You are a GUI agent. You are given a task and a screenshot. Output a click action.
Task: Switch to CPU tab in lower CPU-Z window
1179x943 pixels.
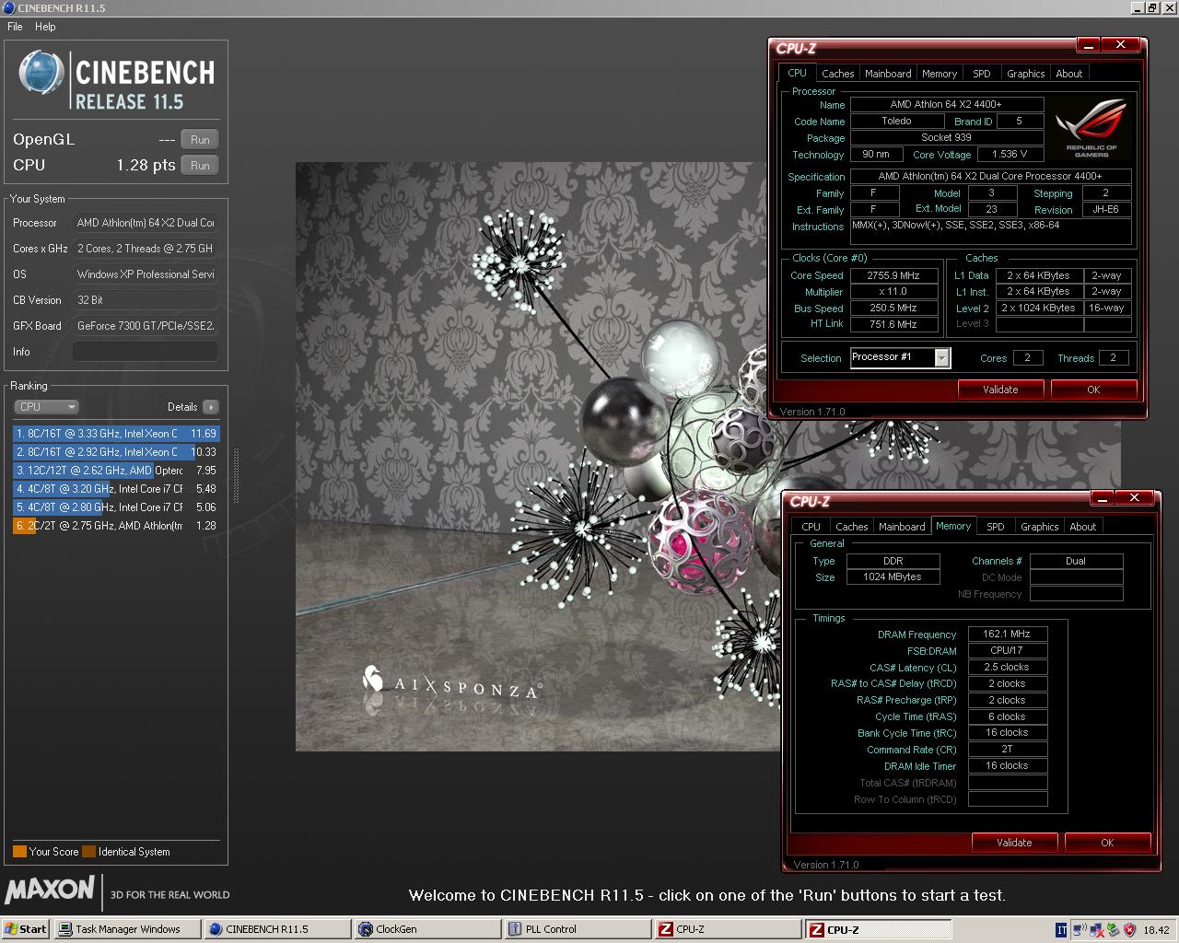click(811, 527)
